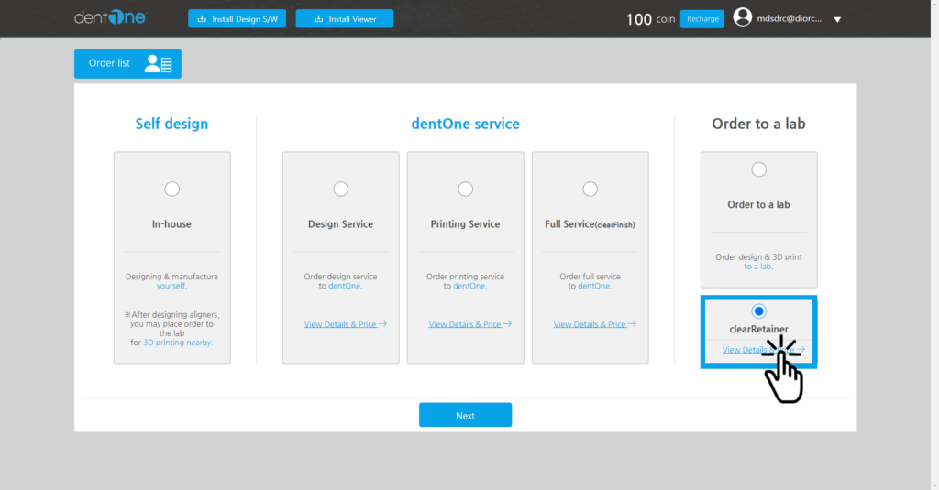
Task: Select the Full Service radio button
Action: (590, 189)
